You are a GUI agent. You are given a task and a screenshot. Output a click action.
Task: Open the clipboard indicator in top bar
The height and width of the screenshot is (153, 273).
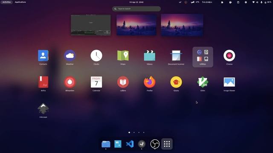coord(238,2)
